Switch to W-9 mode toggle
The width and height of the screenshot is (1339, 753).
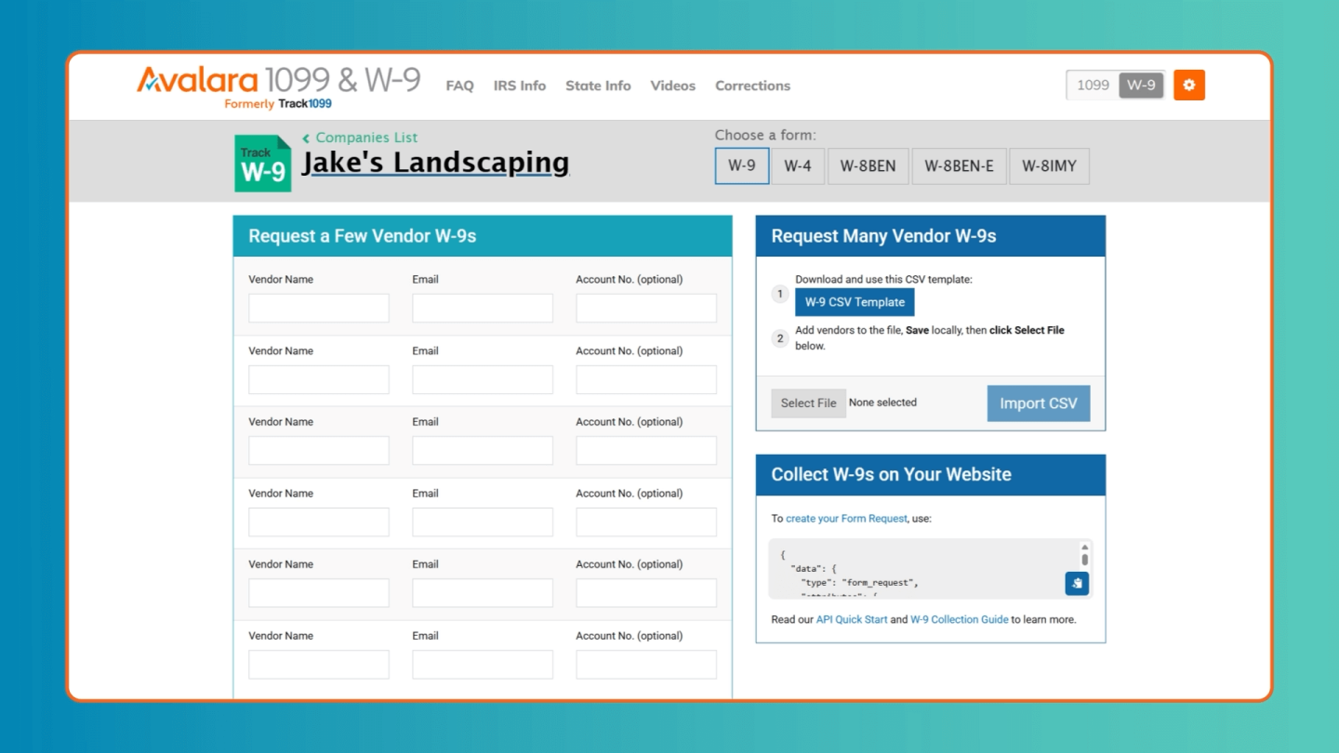pyautogui.click(x=1141, y=85)
